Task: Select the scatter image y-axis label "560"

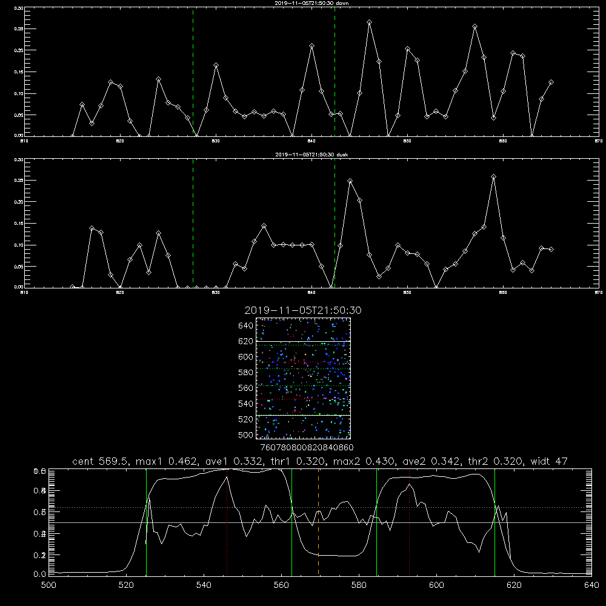Action: tap(246, 388)
